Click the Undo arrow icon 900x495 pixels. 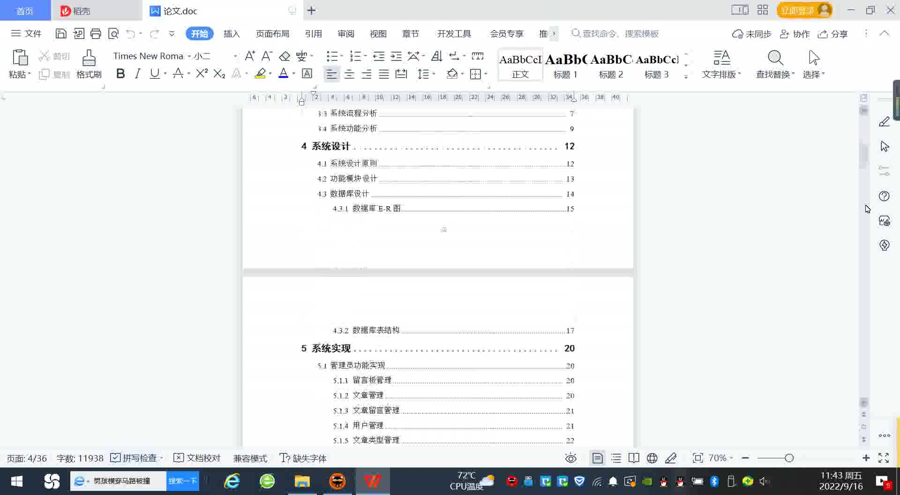[x=131, y=33]
